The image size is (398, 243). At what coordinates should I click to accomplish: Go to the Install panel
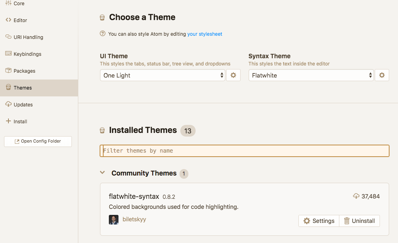pos(39,122)
